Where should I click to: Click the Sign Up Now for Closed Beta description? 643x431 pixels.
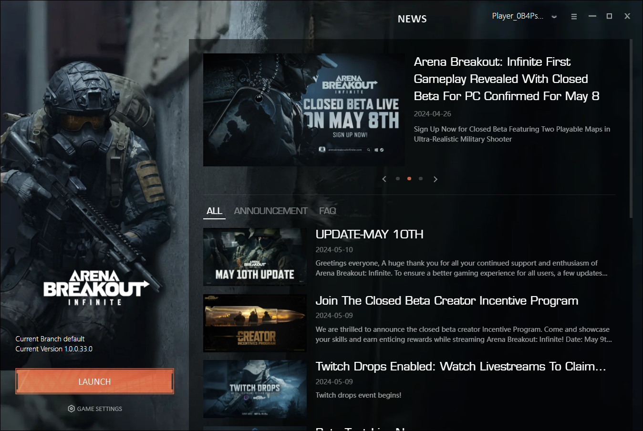point(512,134)
